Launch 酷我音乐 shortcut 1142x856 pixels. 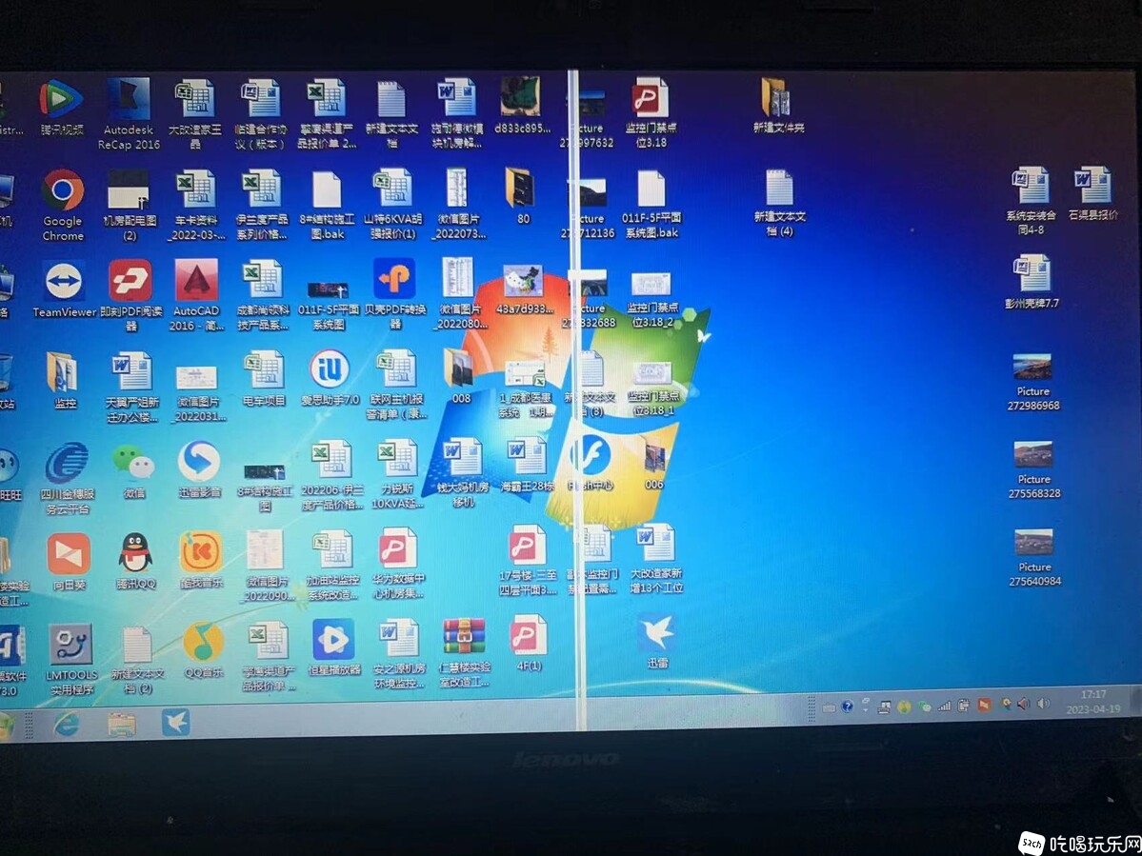[201, 560]
